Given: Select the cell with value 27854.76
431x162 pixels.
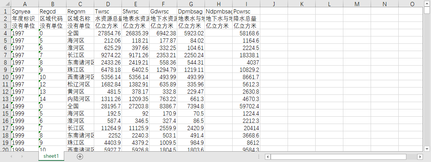Looking at the screenshot, I should point(108,33).
